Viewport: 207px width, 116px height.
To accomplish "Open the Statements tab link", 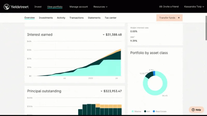I will tap(94, 18).
